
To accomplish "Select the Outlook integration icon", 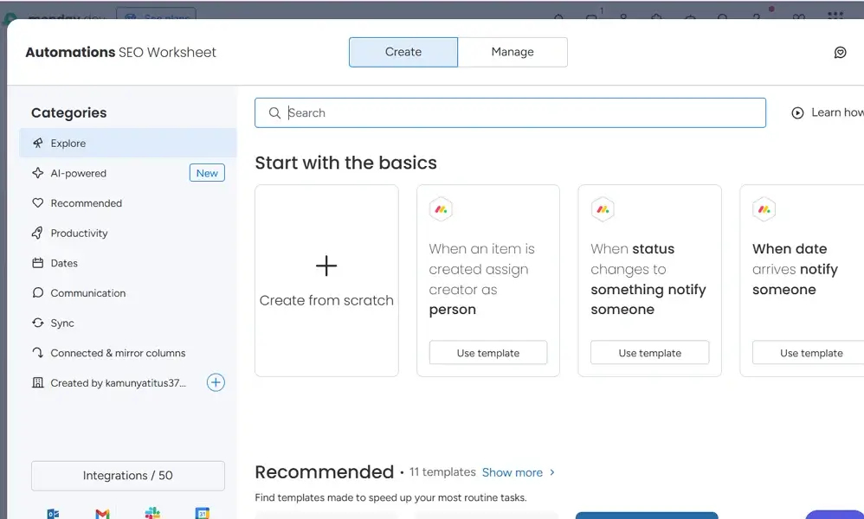I will (52, 513).
